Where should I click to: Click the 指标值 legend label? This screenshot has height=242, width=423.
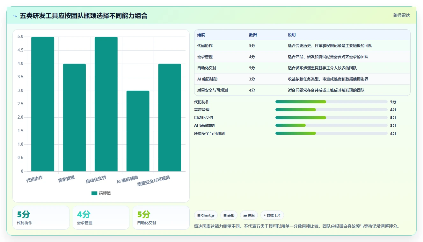pyautogui.click(x=105, y=193)
